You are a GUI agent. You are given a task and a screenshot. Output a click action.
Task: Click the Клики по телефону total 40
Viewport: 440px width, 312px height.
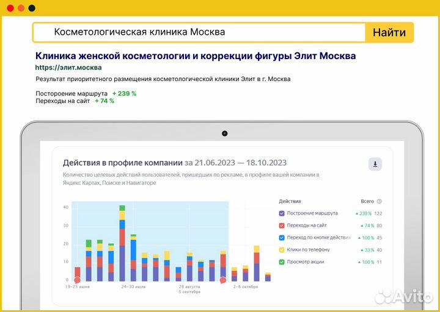[379, 250]
